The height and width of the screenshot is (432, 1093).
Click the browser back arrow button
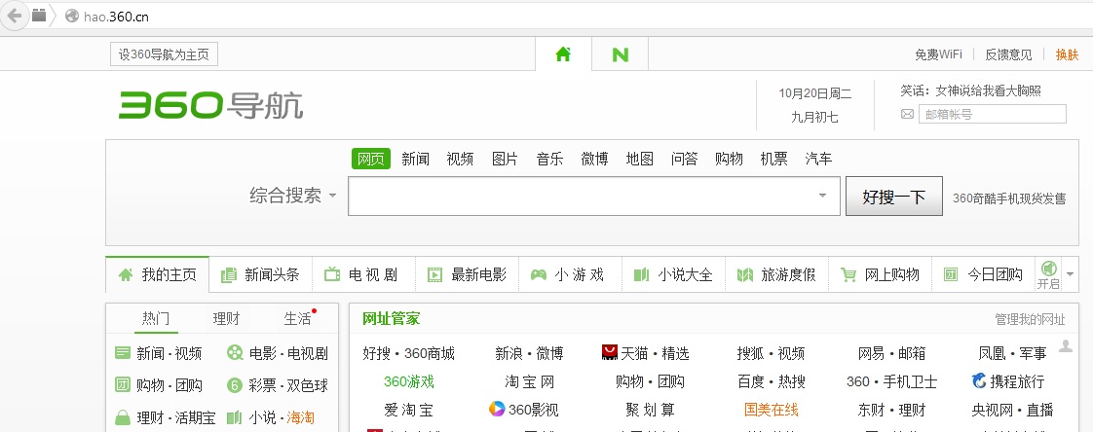(14, 16)
